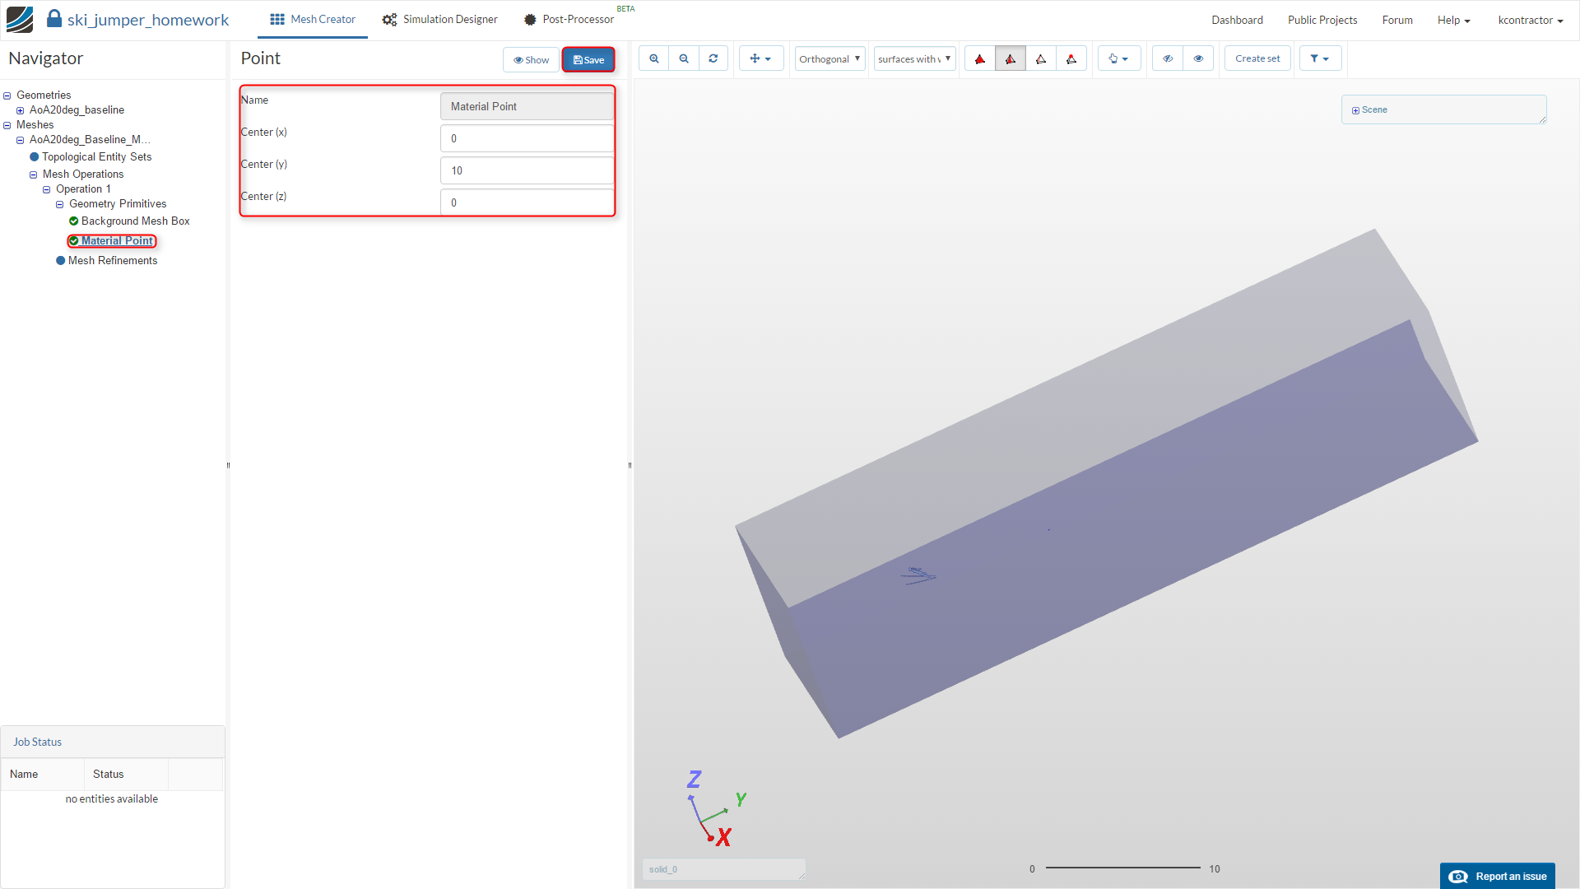The width and height of the screenshot is (1580, 889).
Task: Select solid surface render mode icon
Action: [x=980, y=58]
